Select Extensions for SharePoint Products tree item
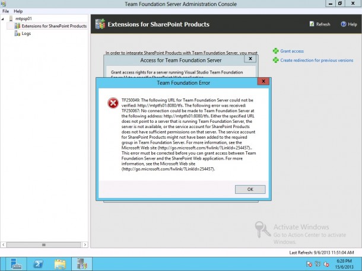This screenshot has width=362, height=271. pyautogui.click(x=54, y=26)
